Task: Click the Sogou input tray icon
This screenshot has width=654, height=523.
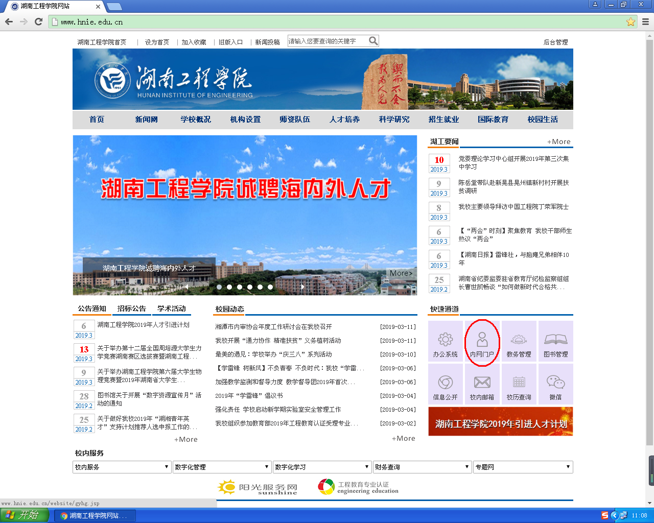Action: (605, 515)
